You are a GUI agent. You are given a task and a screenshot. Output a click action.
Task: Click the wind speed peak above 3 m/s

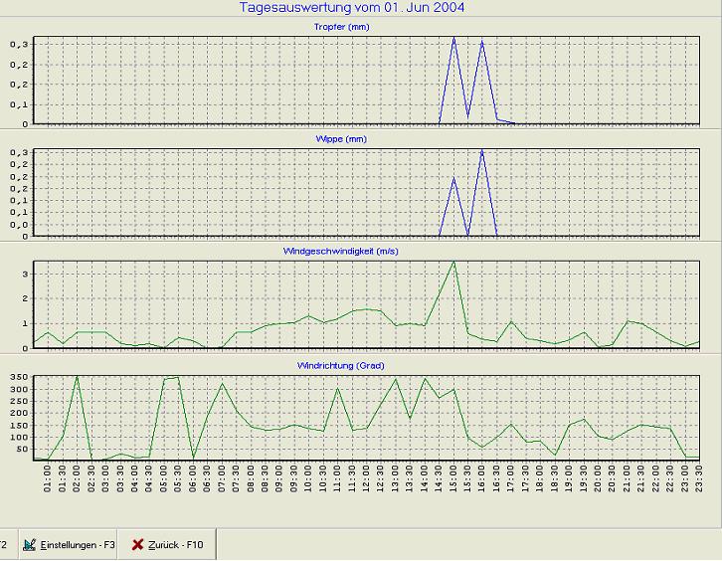453,263
